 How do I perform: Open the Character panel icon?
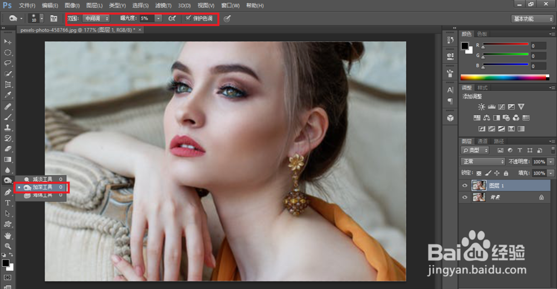(450, 90)
